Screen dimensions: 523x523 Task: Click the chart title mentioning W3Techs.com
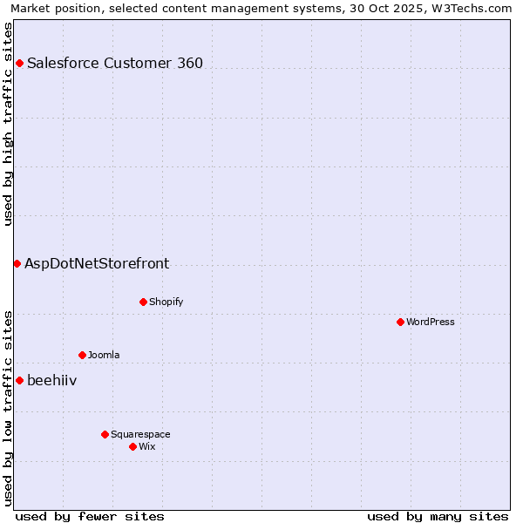click(261, 8)
